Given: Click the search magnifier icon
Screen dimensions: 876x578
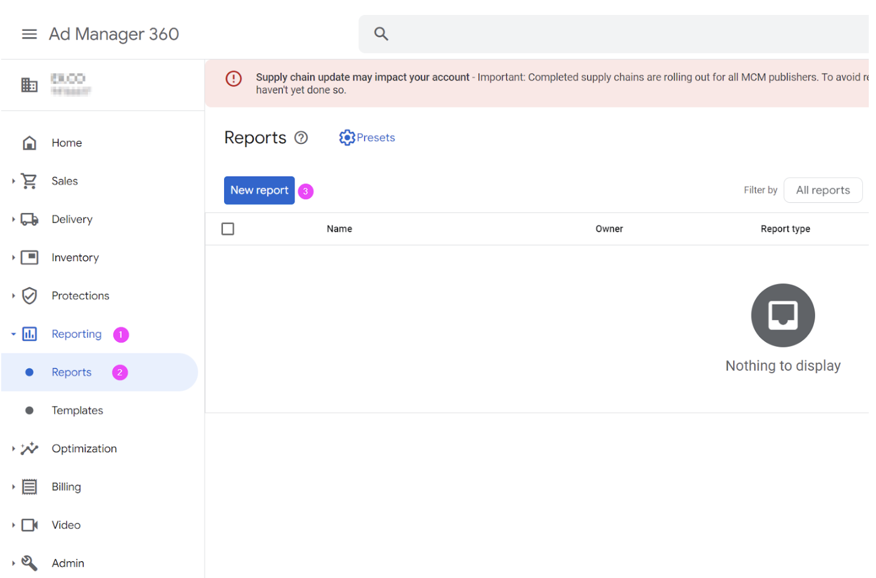Looking at the screenshot, I should click(x=381, y=34).
